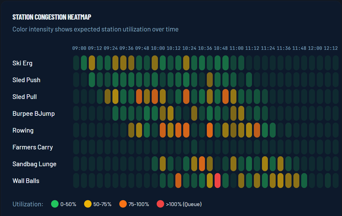This screenshot has height=216, width=342.
Task: Click the red >100% Queue legend swatch
Action: (160, 204)
